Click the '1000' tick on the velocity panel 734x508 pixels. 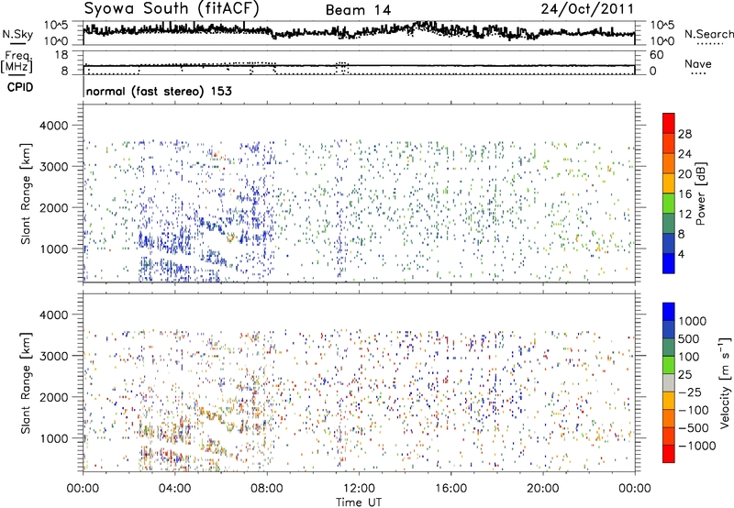pyautogui.click(x=53, y=437)
